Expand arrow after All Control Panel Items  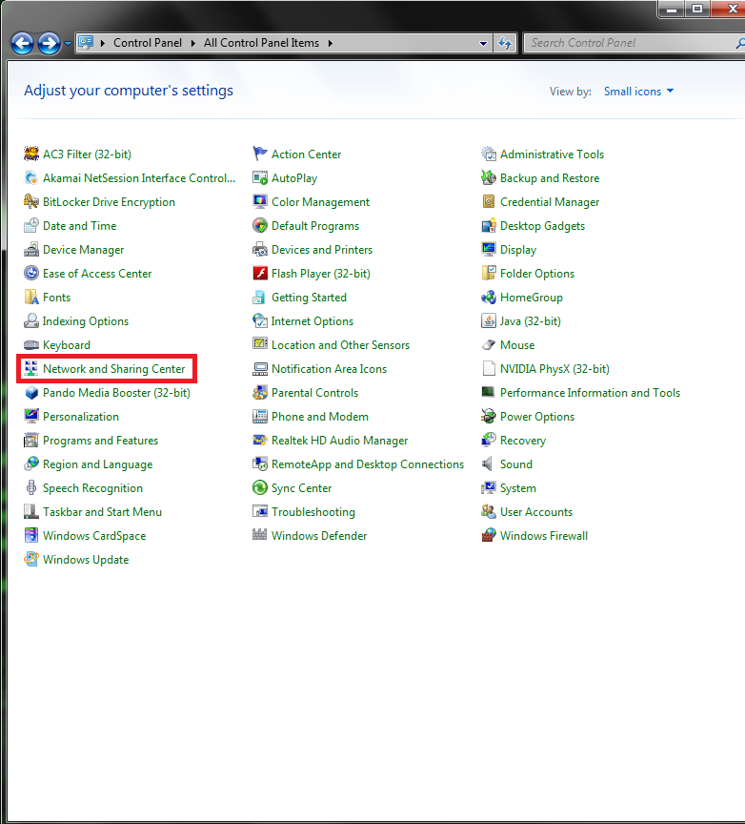pos(331,43)
